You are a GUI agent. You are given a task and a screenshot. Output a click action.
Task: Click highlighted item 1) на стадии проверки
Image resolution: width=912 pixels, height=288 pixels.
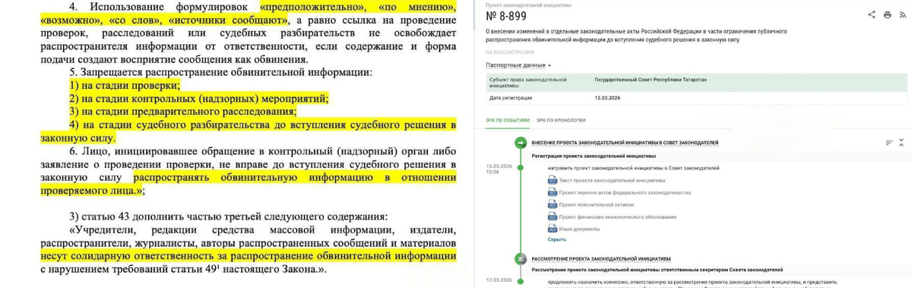[125, 86]
